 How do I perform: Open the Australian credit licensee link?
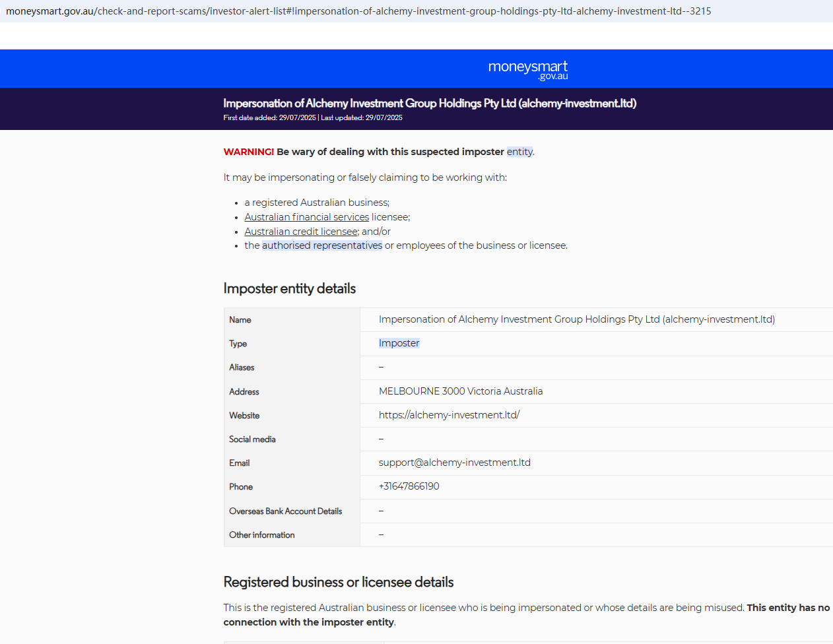(301, 232)
